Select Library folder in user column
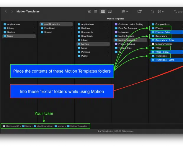Image resolution: width=183 pixels, height=147 pixels. pos(93,40)
